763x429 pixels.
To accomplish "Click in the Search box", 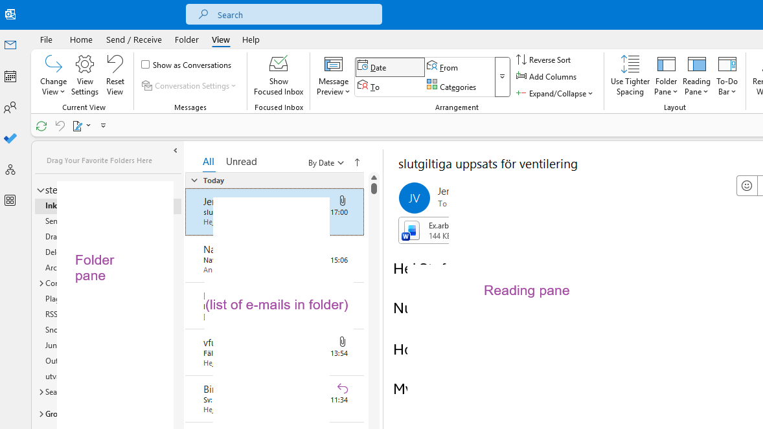I will (x=284, y=15).
